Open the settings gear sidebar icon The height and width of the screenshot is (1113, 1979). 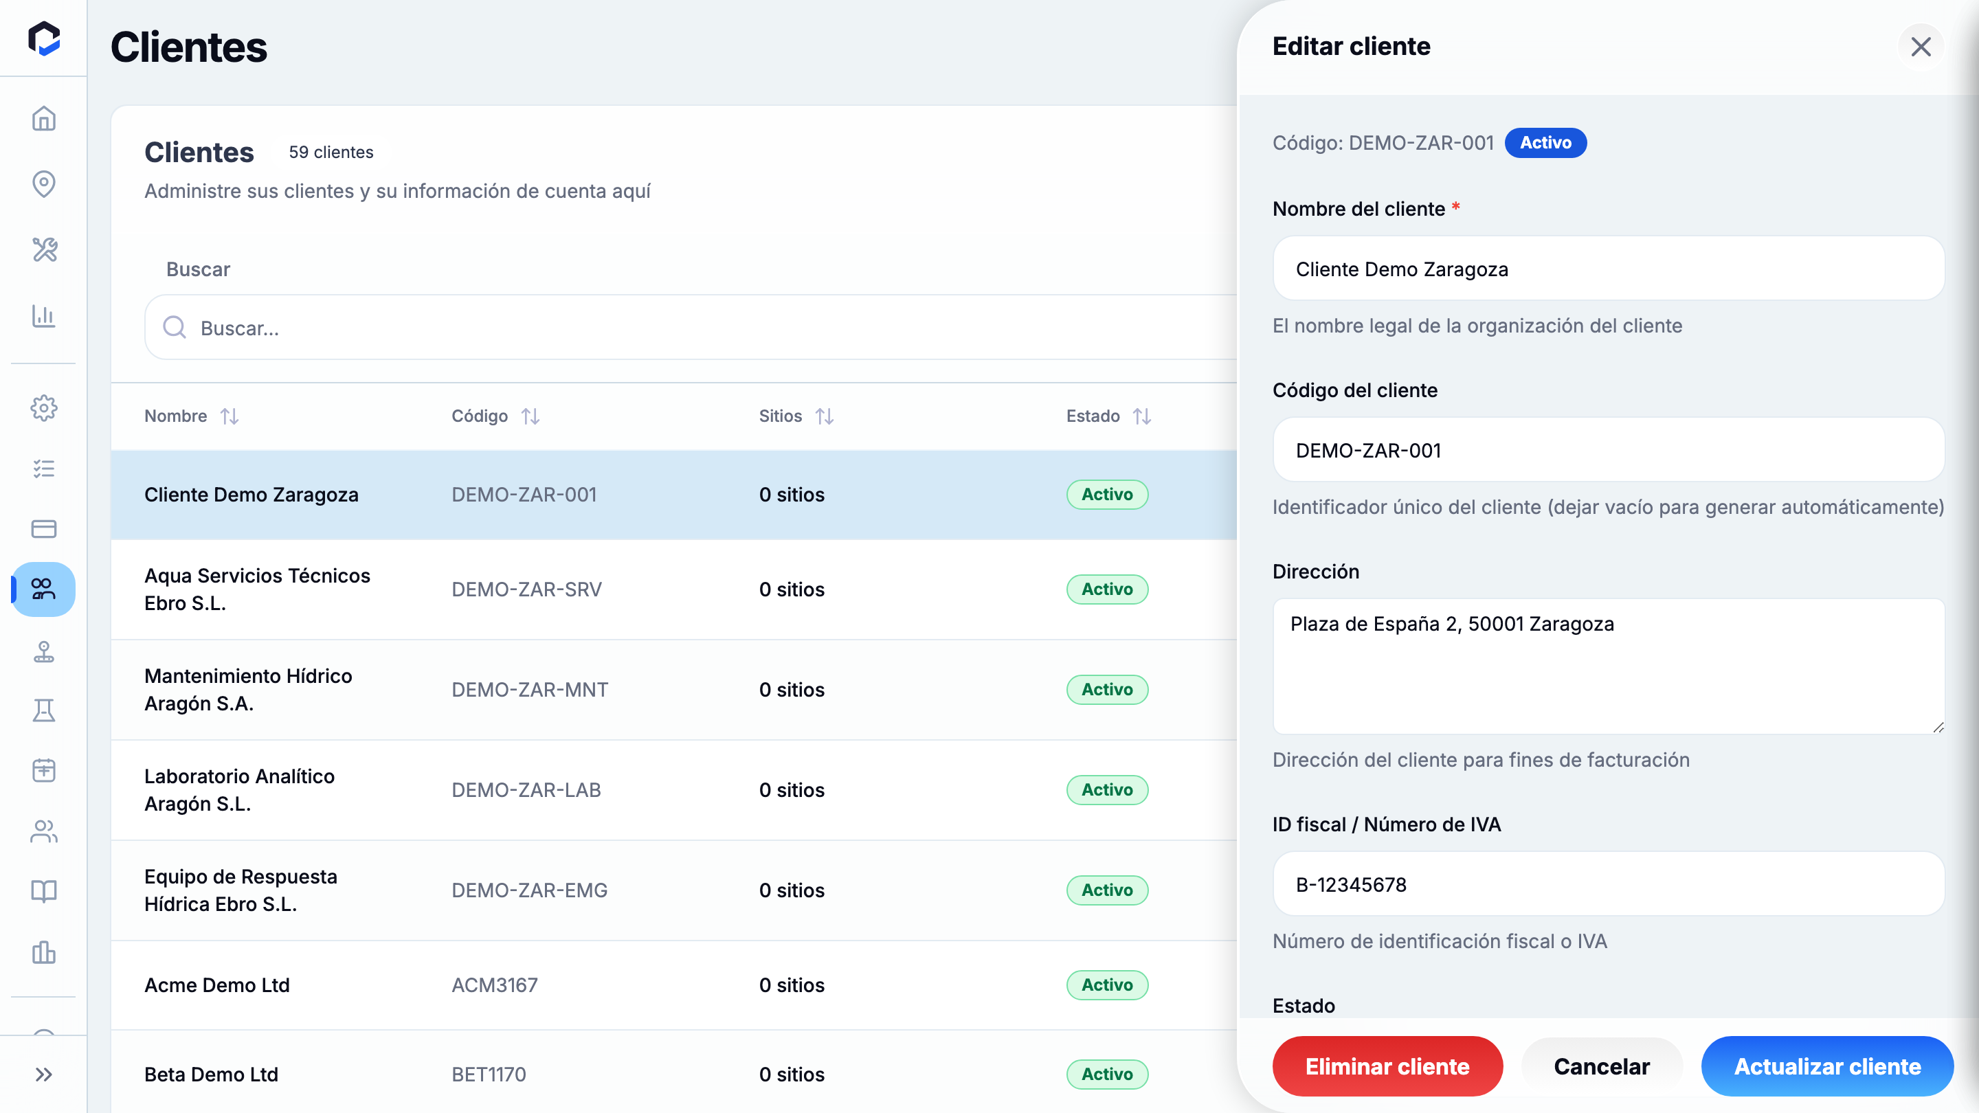[44, 408]
